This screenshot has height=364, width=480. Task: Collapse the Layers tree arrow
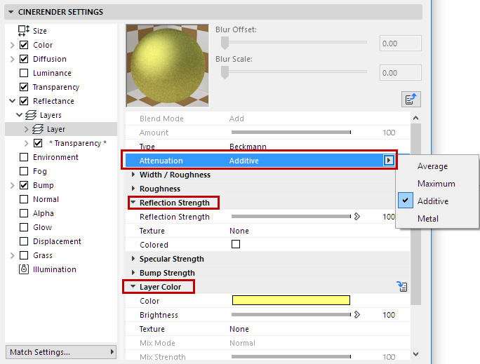19,115
